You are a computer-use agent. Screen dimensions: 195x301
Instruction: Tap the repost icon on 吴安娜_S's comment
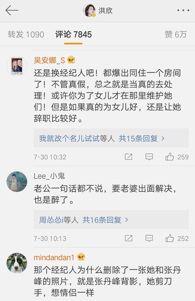click(x=129, y=157)
